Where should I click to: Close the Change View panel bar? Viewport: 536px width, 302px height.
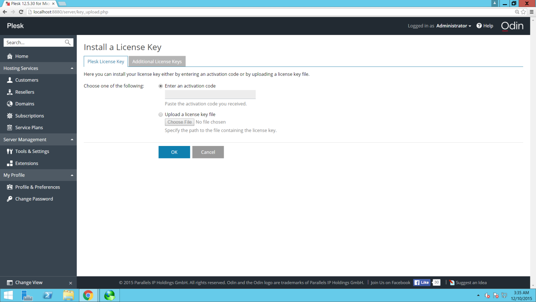pos(70,283)
